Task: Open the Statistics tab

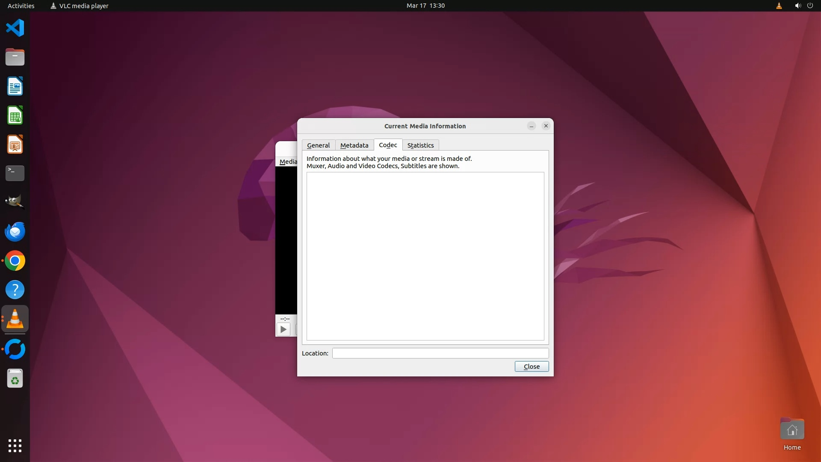Action: click(x=420, y=145)
